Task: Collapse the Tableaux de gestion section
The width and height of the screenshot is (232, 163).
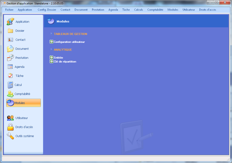Action: (x=51, y=34)
